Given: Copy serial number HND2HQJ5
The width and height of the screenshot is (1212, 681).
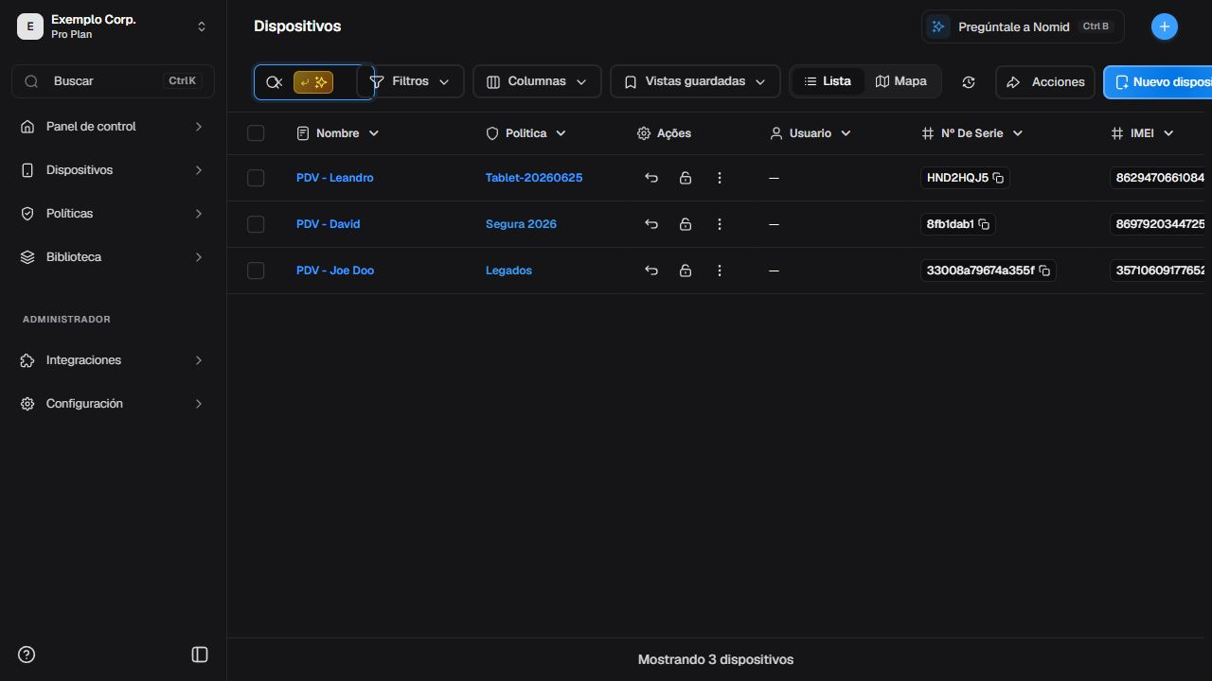Looking at the screenshot, I should (998, 178).
